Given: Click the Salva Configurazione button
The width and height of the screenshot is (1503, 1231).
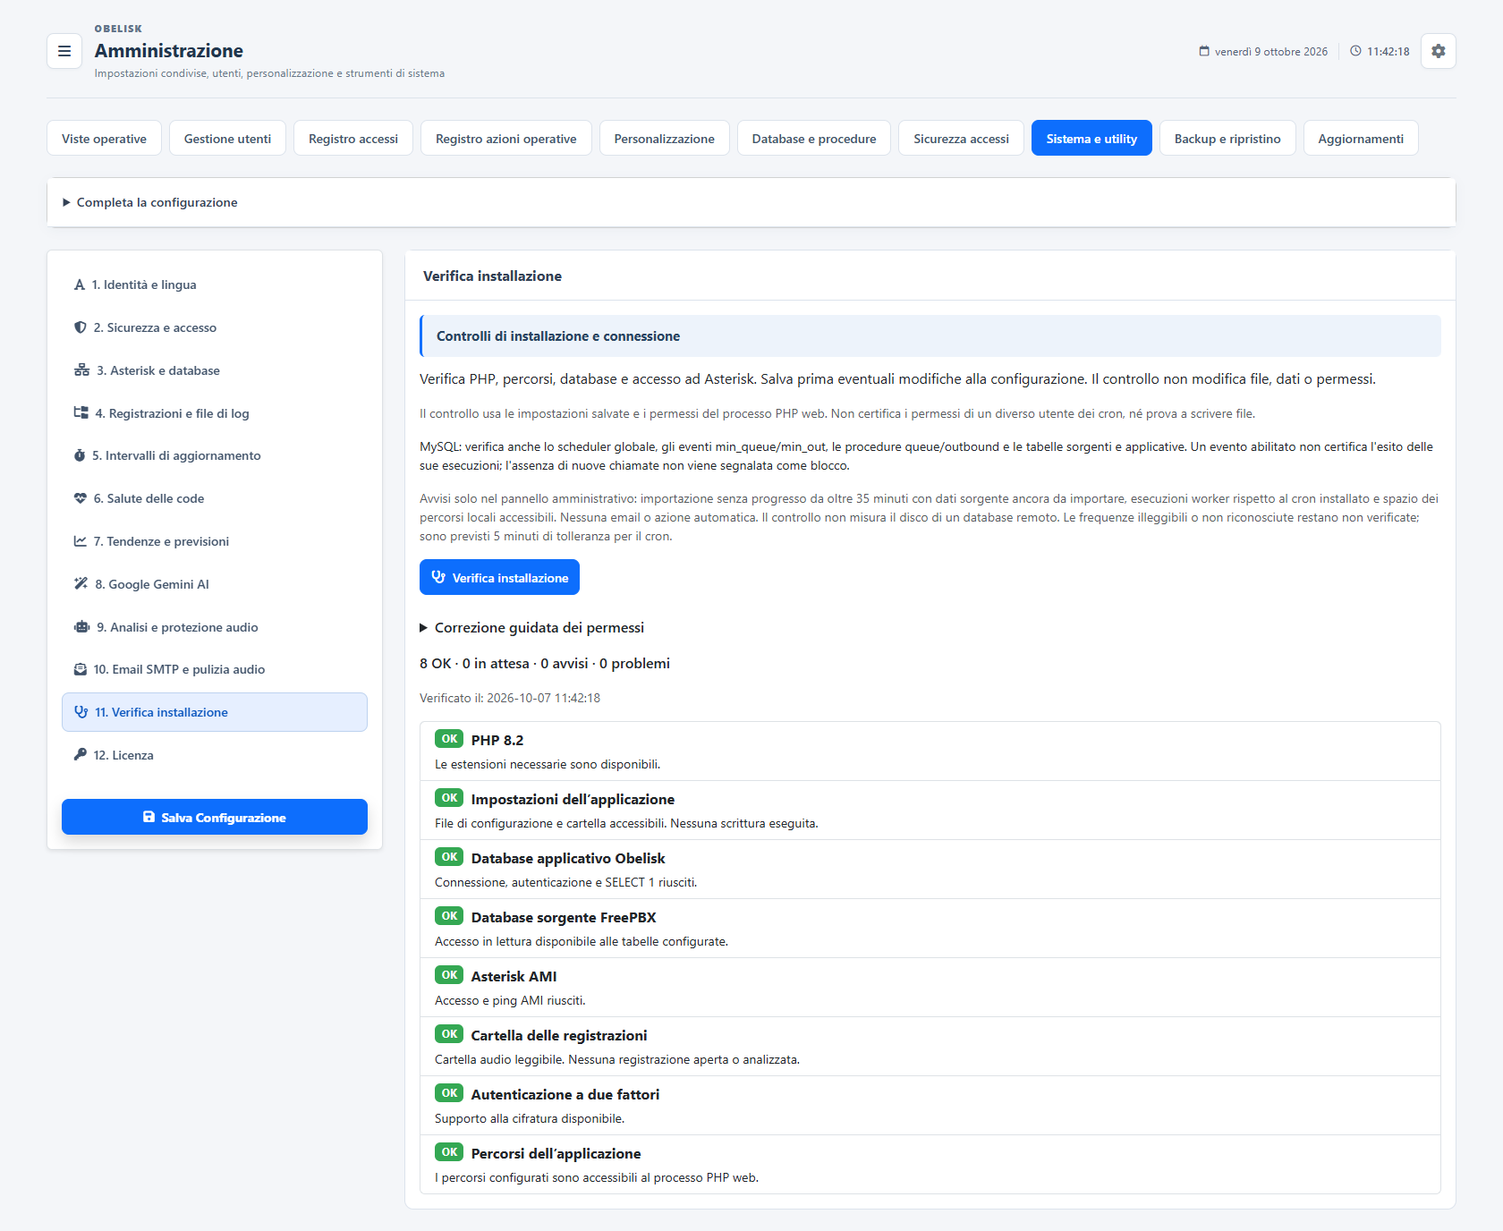Looking at the screenshot, I should [215, 817].
